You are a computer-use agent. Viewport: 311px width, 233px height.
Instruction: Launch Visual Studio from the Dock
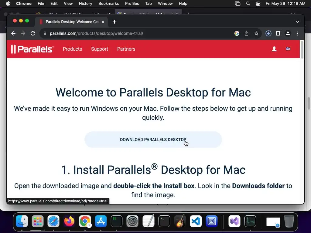[x=234, y=221]
